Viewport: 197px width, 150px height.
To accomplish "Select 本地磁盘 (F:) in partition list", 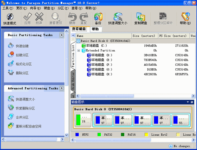I will click(99, 65).
